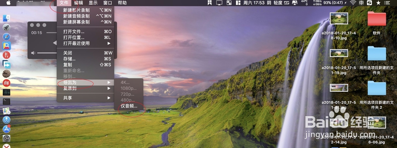Click the 44°C temperature readout
397x148 pixels.
click(x=304, y=3)
